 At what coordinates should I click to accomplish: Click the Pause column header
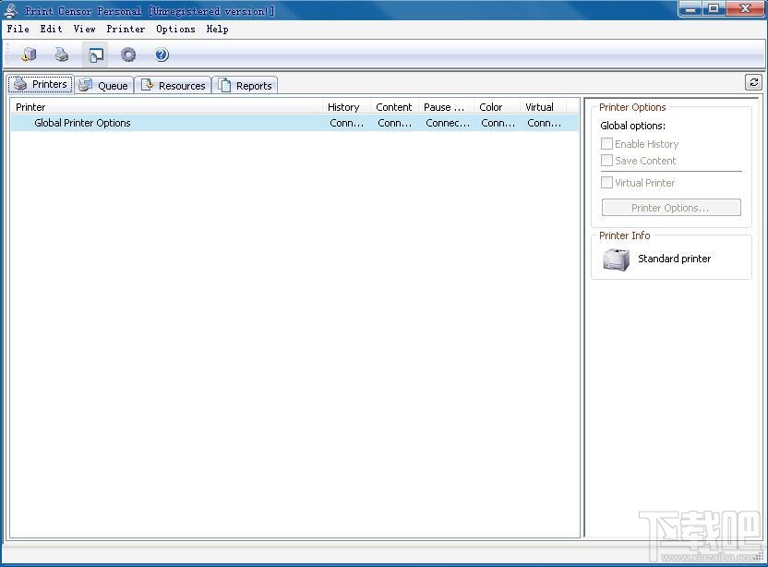447,107
